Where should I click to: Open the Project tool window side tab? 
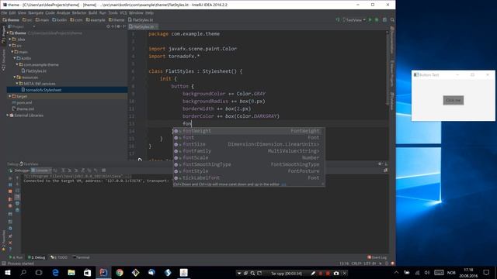(x=3, y=34)
